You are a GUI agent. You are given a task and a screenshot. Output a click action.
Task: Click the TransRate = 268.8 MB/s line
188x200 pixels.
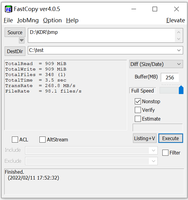pyautogui.click(x=40, y=85)
